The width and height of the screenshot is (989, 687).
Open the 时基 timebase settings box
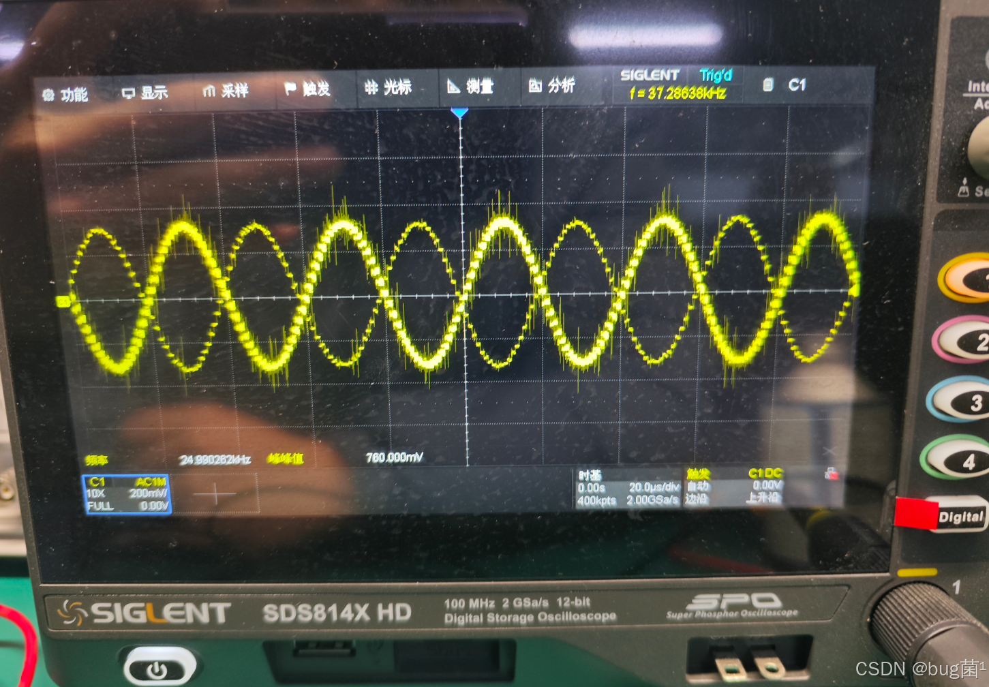click(x=628, y=488)
